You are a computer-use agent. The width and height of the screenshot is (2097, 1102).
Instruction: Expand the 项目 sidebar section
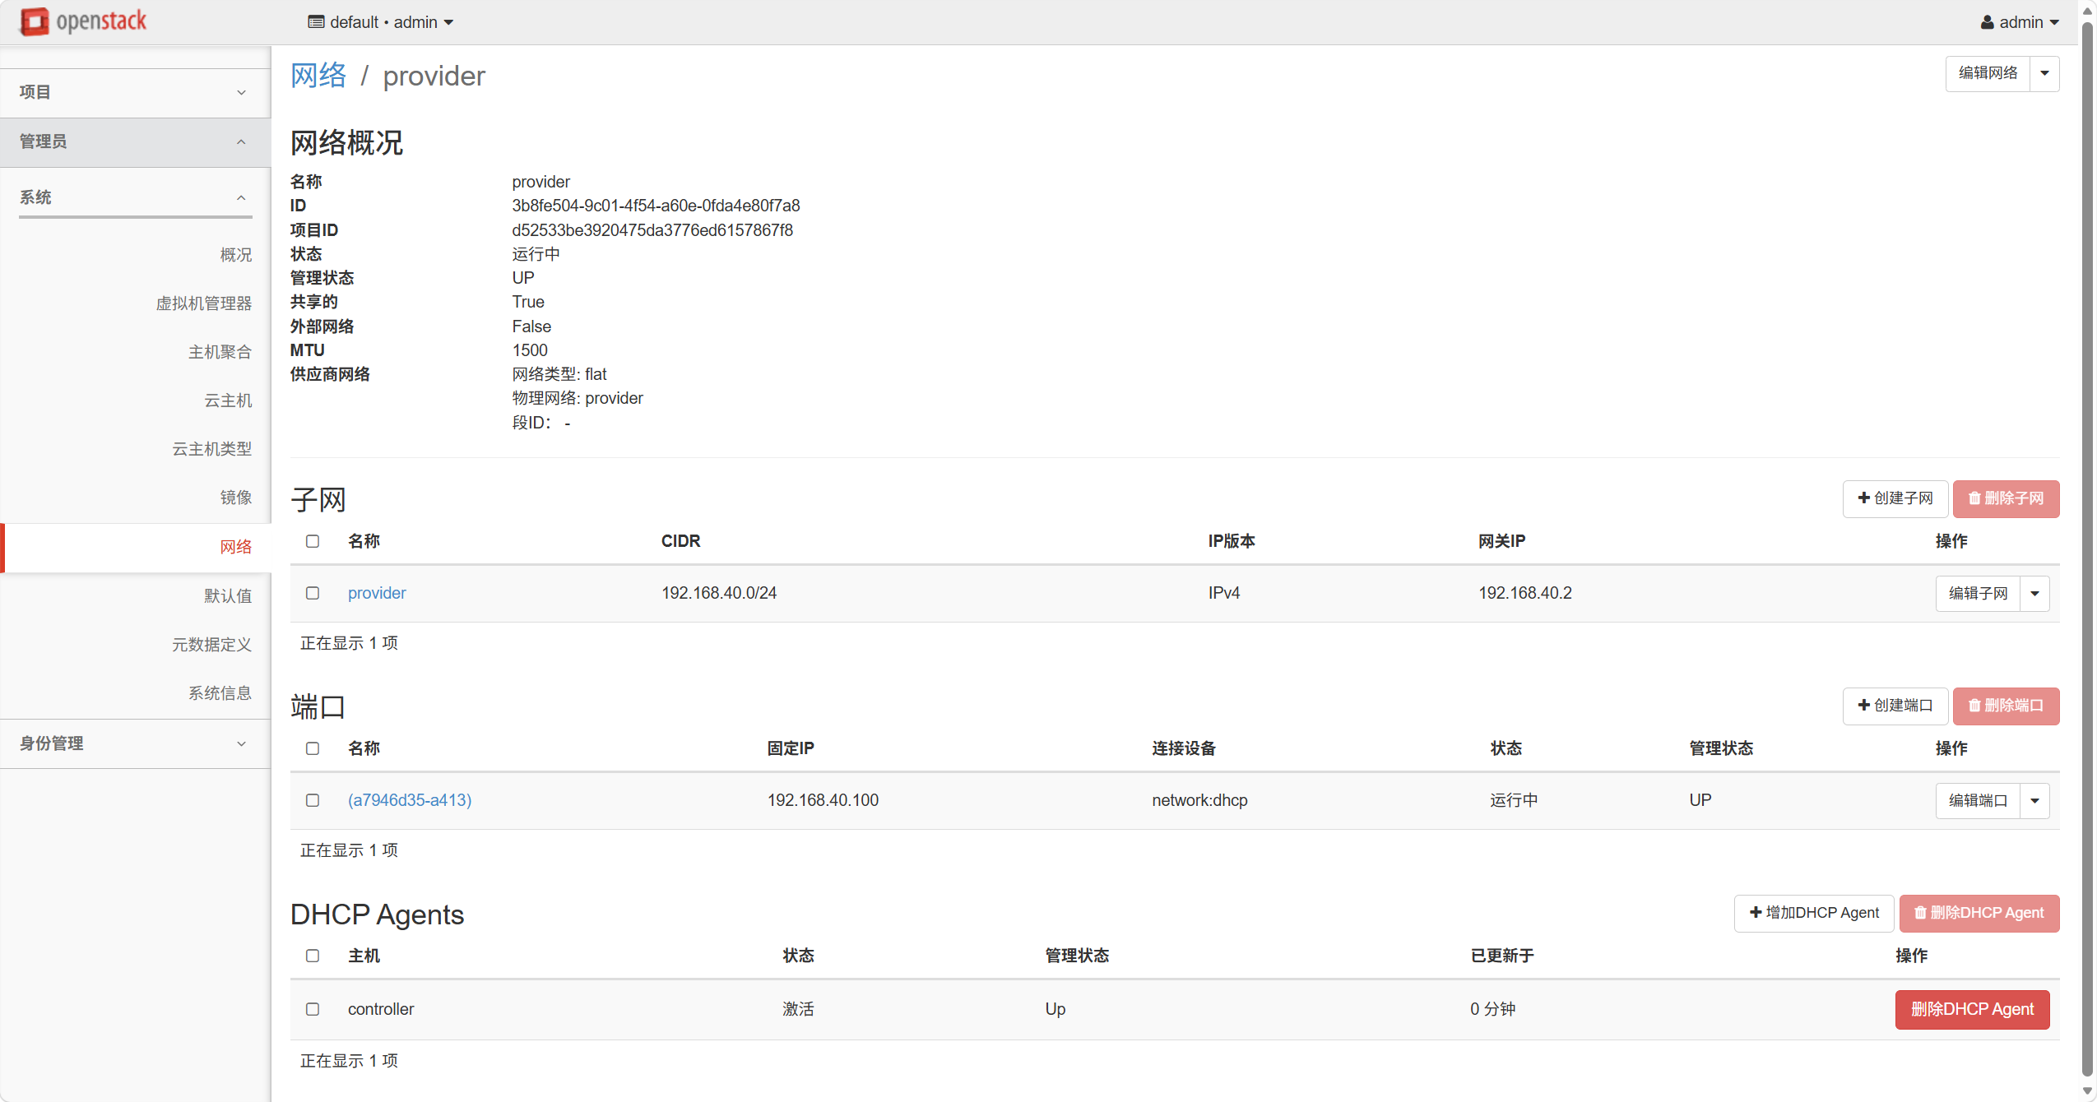click(135, 93)
